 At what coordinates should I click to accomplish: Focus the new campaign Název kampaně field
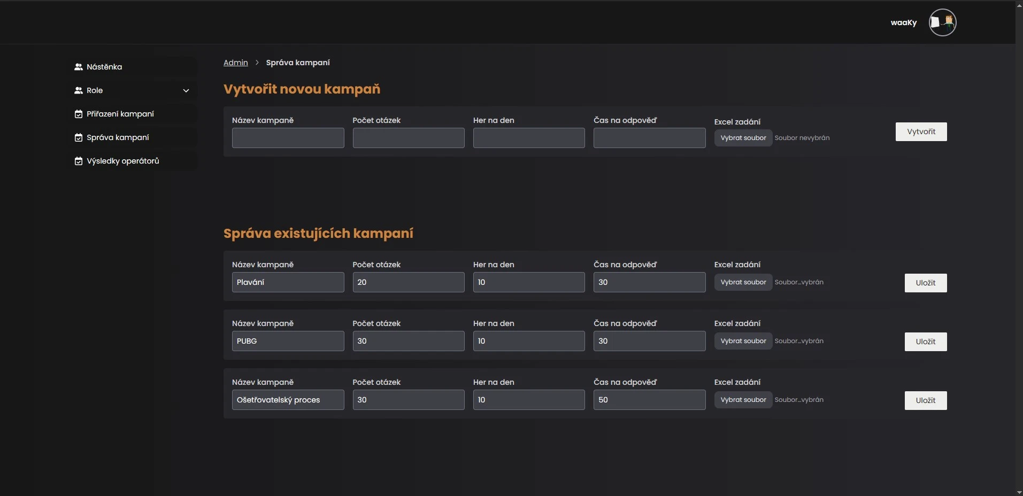point(288,138)
